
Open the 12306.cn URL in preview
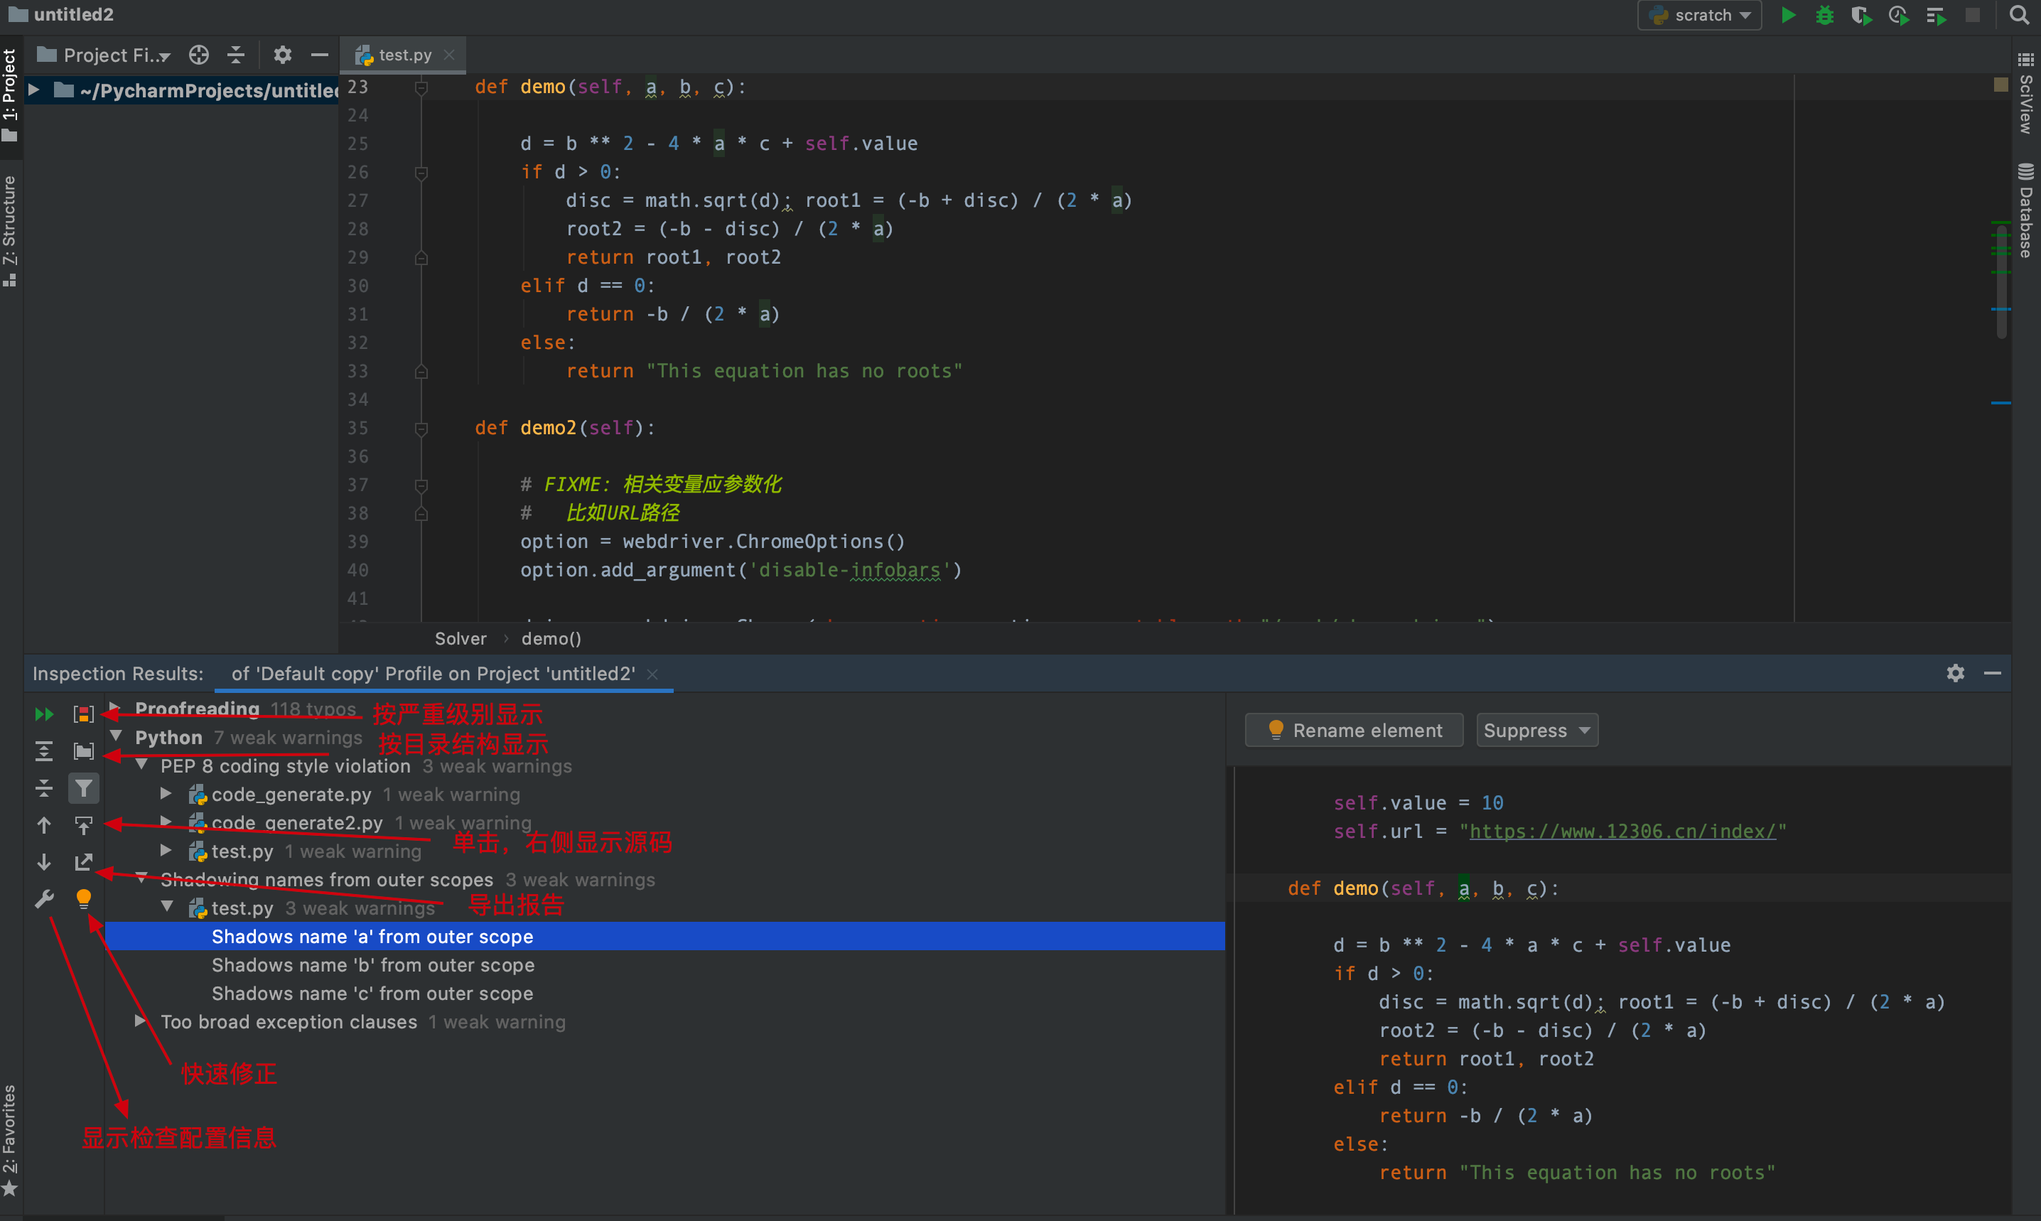point(1622,831)
